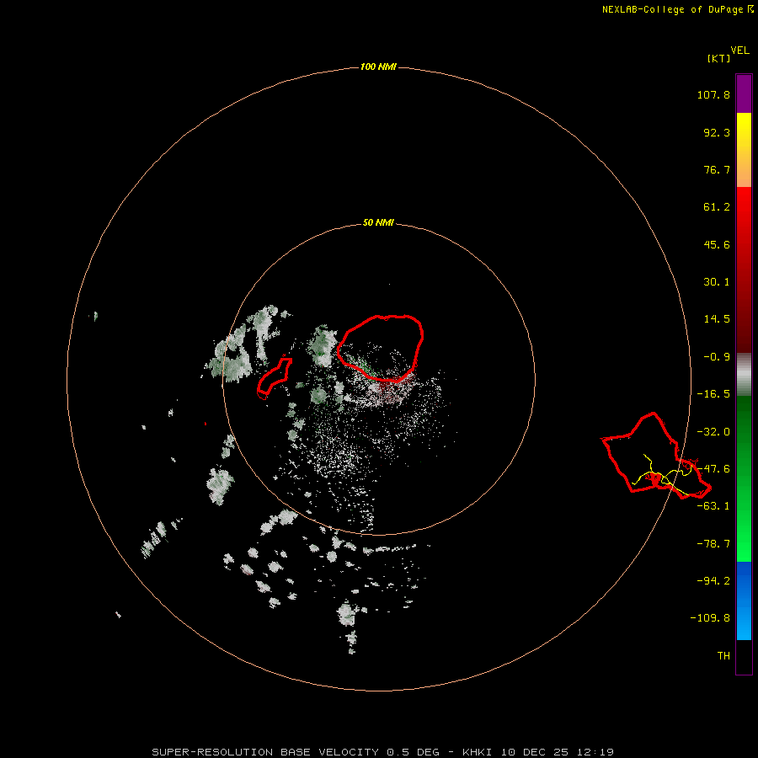Click the Super-Resolution Base Velocity caption text
758x758 pixels.
[383, 752]
